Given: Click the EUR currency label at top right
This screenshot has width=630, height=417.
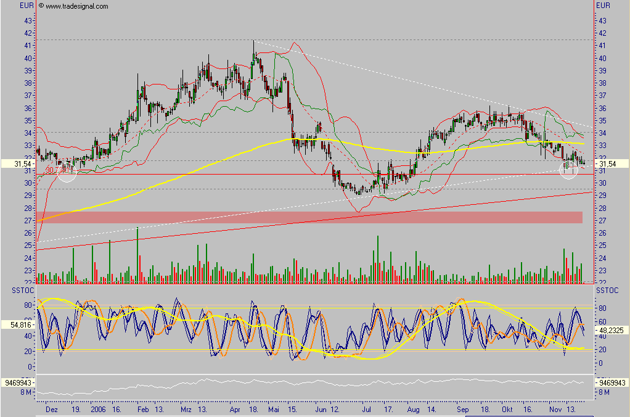Looking at the screenshot, I should click(x=603, y=6).
